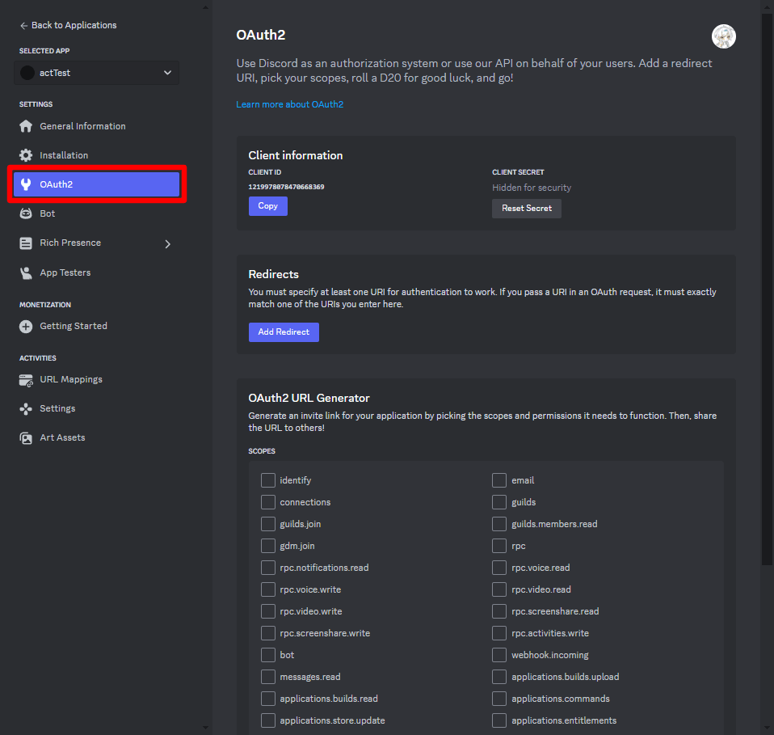This screenshot has width=774, height=735.
Task: Enable the applications.entitlements scope
Action: 499,720
